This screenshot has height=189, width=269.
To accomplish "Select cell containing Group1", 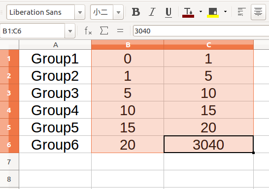I will [x=55, y=58].
